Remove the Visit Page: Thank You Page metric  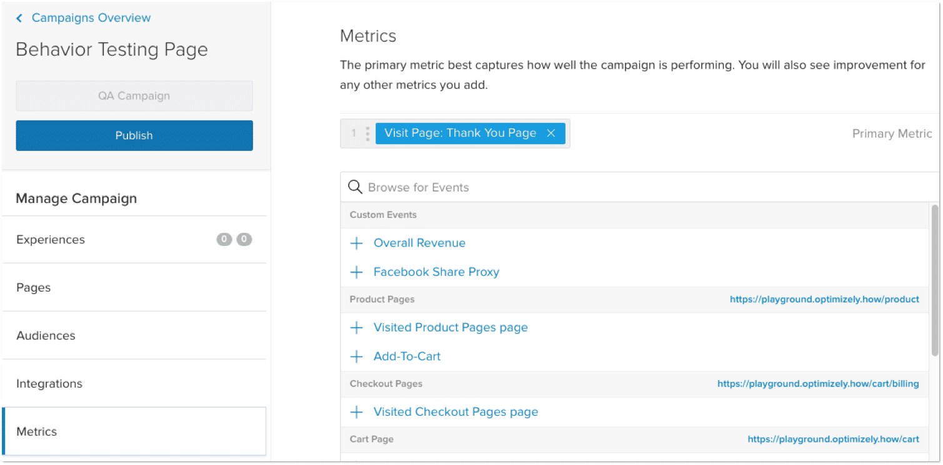(x=551, y=132)
